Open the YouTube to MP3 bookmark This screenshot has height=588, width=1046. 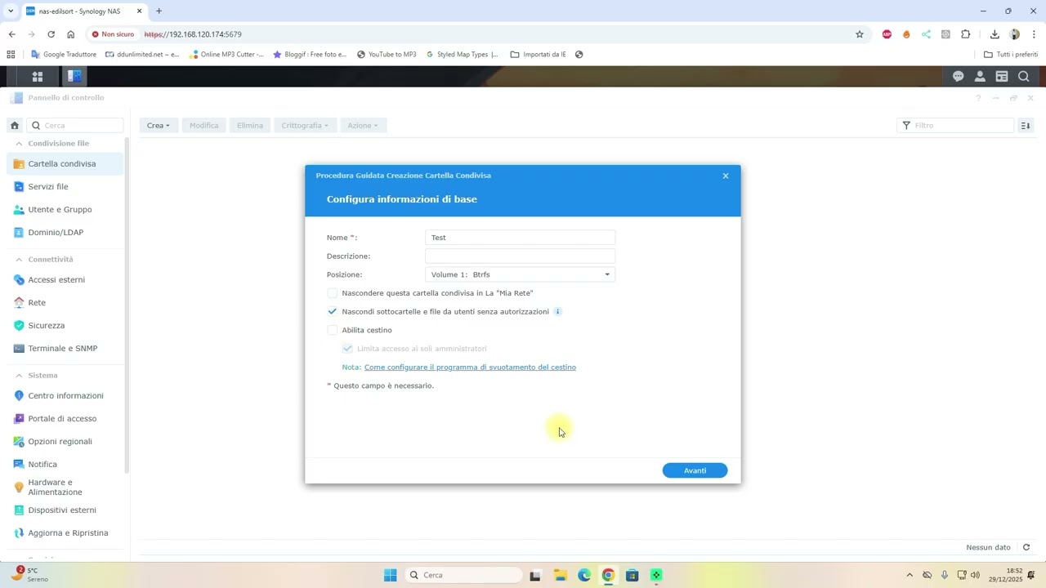click(x=387, y=55)
